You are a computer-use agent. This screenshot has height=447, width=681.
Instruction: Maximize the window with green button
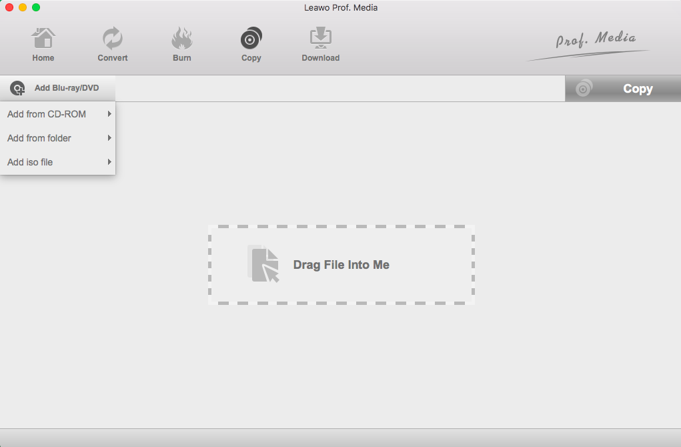36,7
